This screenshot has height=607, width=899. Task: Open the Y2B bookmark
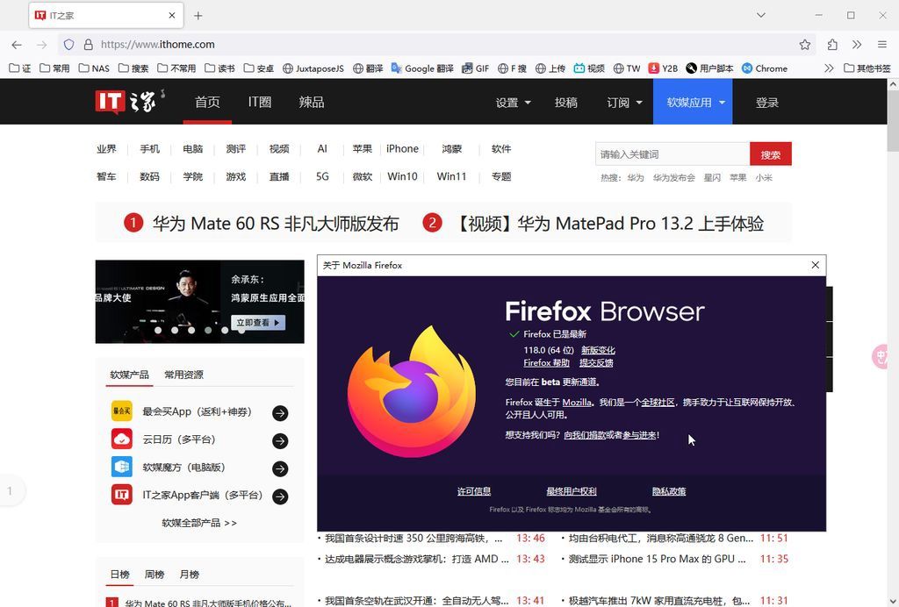click(x=664, y=68)
